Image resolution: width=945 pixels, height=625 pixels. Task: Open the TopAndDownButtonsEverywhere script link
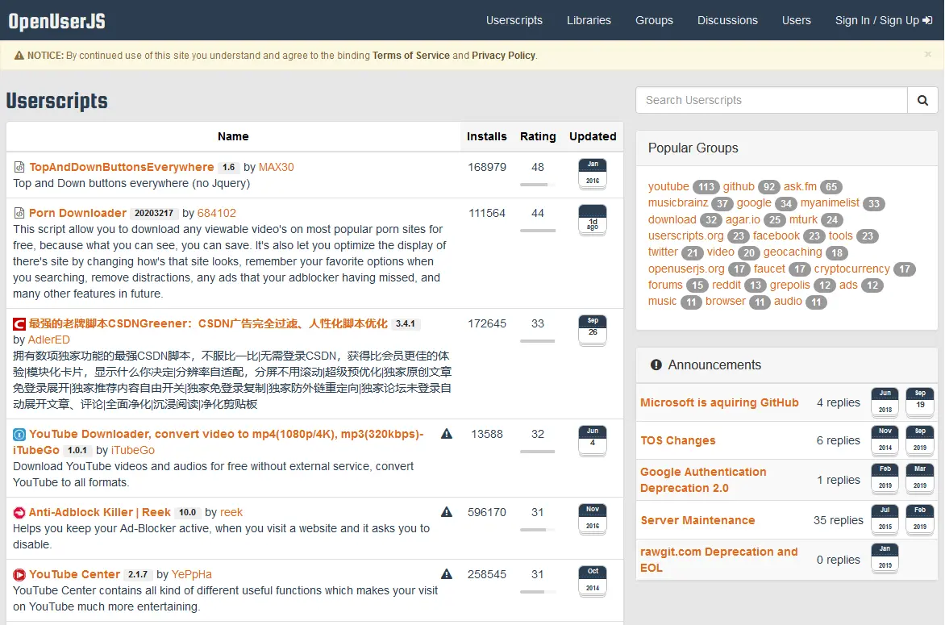(x=122, y=167)
